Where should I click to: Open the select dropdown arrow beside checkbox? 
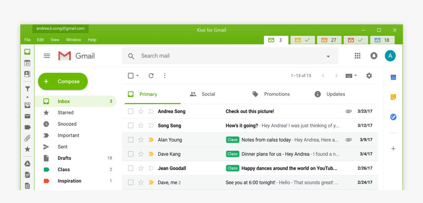[137, 76]
